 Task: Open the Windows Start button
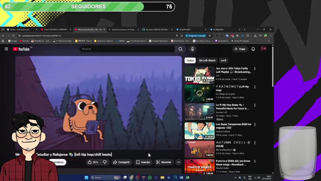[87, 177]
